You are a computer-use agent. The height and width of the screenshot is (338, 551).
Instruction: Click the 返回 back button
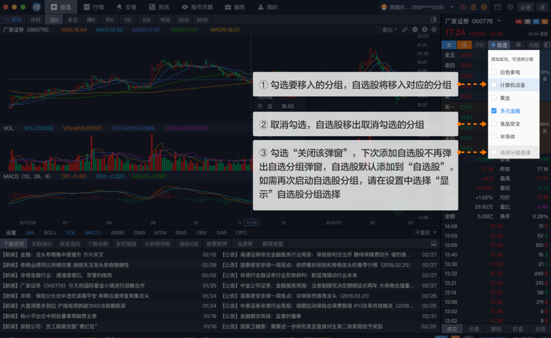tap(12, 19)
